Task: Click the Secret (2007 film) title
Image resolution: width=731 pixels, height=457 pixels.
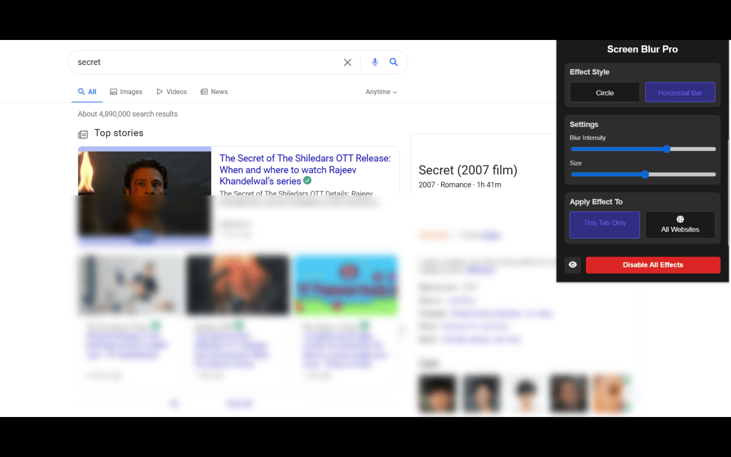Action: 468,170
